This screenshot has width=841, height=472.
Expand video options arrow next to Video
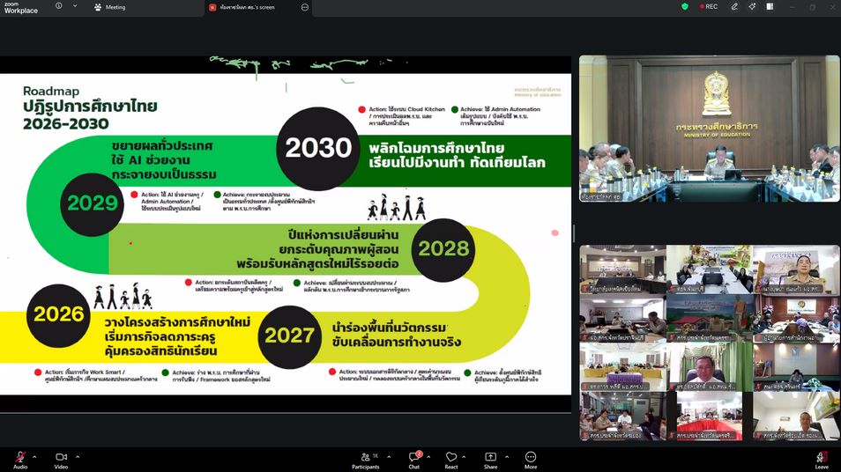point(78,457)
